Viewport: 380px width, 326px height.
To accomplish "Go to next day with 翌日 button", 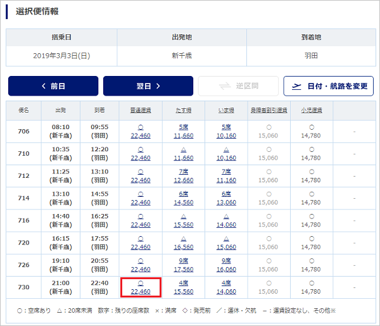I will pos(148,86).
